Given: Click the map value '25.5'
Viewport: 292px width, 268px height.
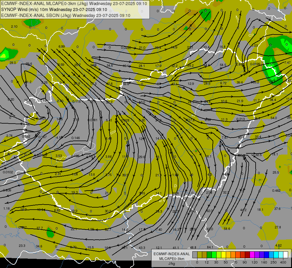Looking at the screenshot, I should [276, 172].
